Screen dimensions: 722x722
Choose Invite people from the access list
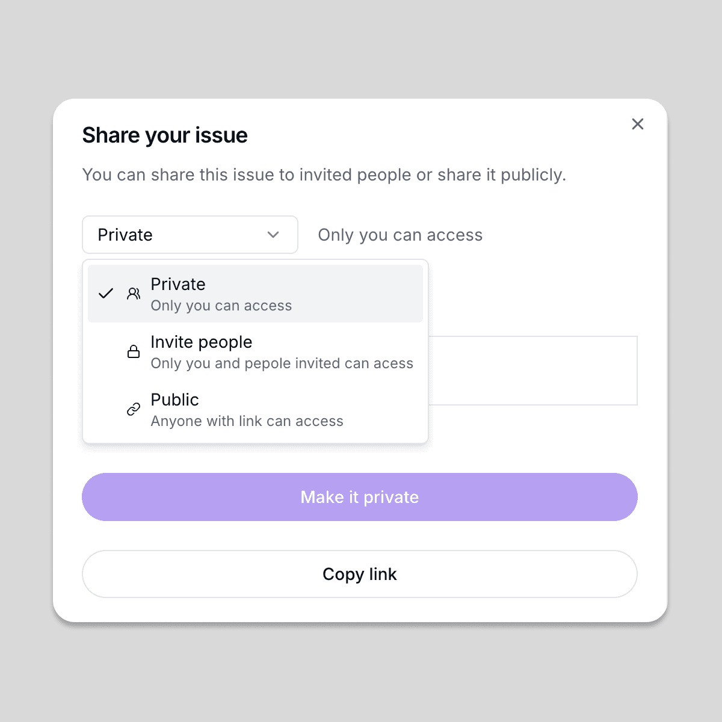202,342
